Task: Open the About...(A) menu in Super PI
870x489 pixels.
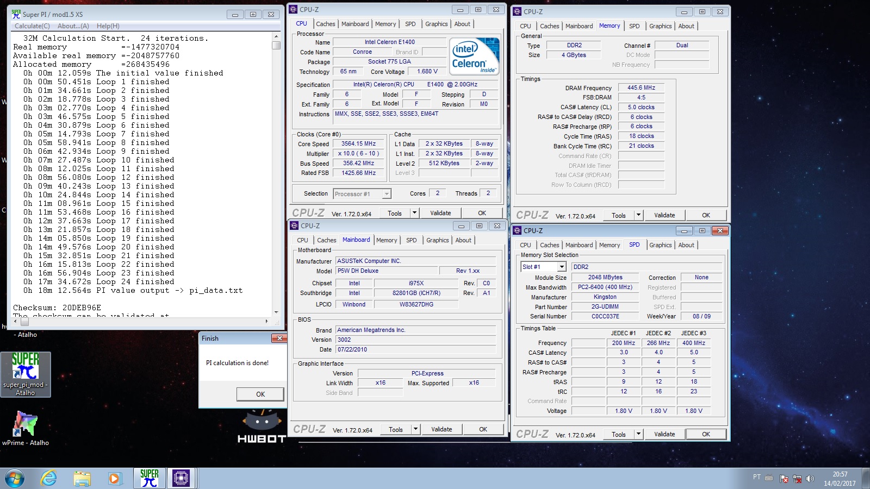Action: click(73, 26)
